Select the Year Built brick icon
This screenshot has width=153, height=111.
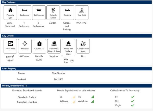82,10
